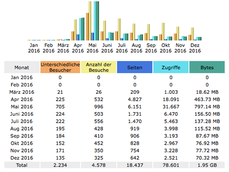Select the cyan Zugriffe column header

point(171,67)
